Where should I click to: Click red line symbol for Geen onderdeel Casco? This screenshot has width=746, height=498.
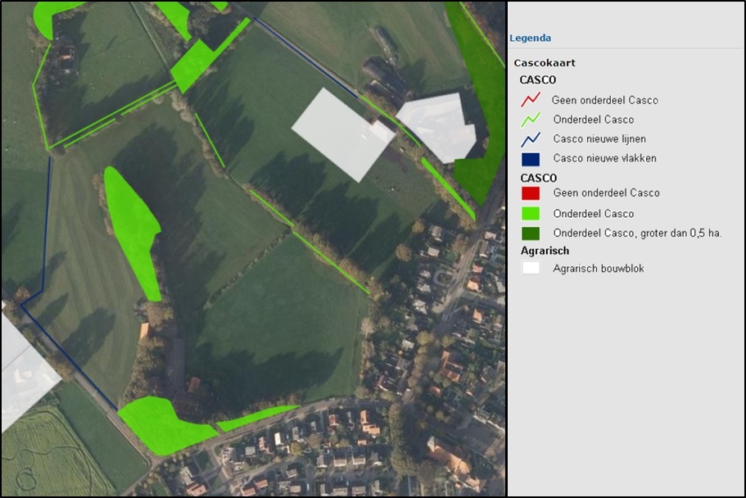pyautogui.click(x=531, y=99)
